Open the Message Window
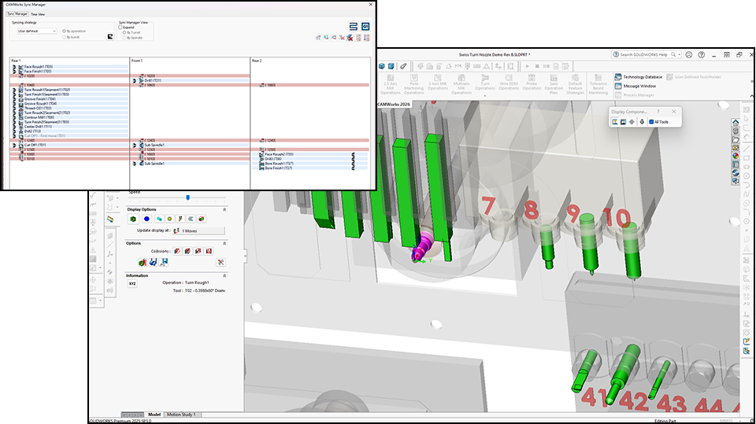This screenshot has height=424, width=756. (639, 86)
